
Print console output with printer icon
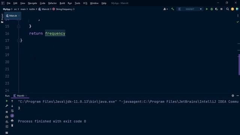[x=12, y=121]
